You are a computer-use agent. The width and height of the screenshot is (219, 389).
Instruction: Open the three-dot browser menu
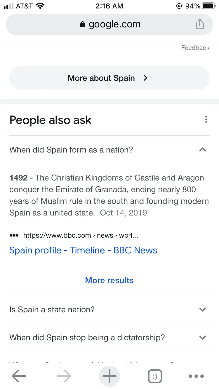click(x=196, y=376)
